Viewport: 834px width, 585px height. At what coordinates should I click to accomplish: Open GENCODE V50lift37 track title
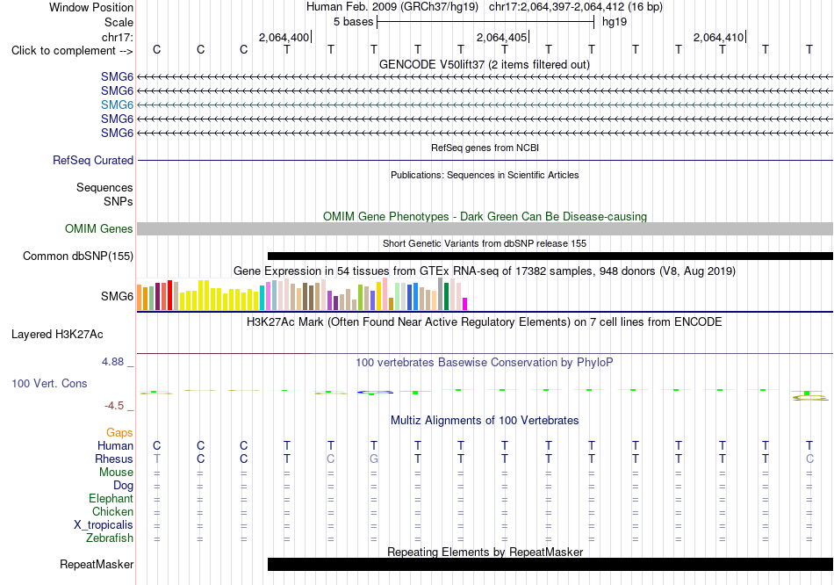(x=484, y=64)
